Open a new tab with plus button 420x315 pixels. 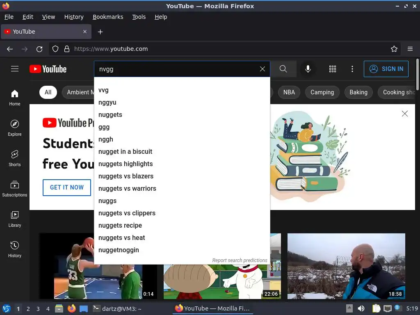tap(100, 32)
